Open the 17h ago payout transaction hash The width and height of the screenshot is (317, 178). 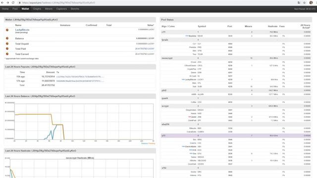point(80,81)
